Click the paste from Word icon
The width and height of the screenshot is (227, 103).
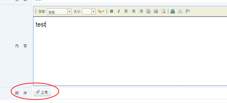(156, 11)
